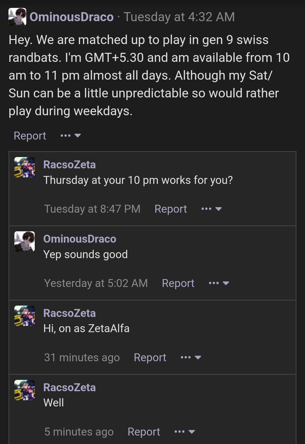Viewport: 305px width, 444px height.
Task: Open OminousDraco's profile from the post header username
Action: coord(71,17)
